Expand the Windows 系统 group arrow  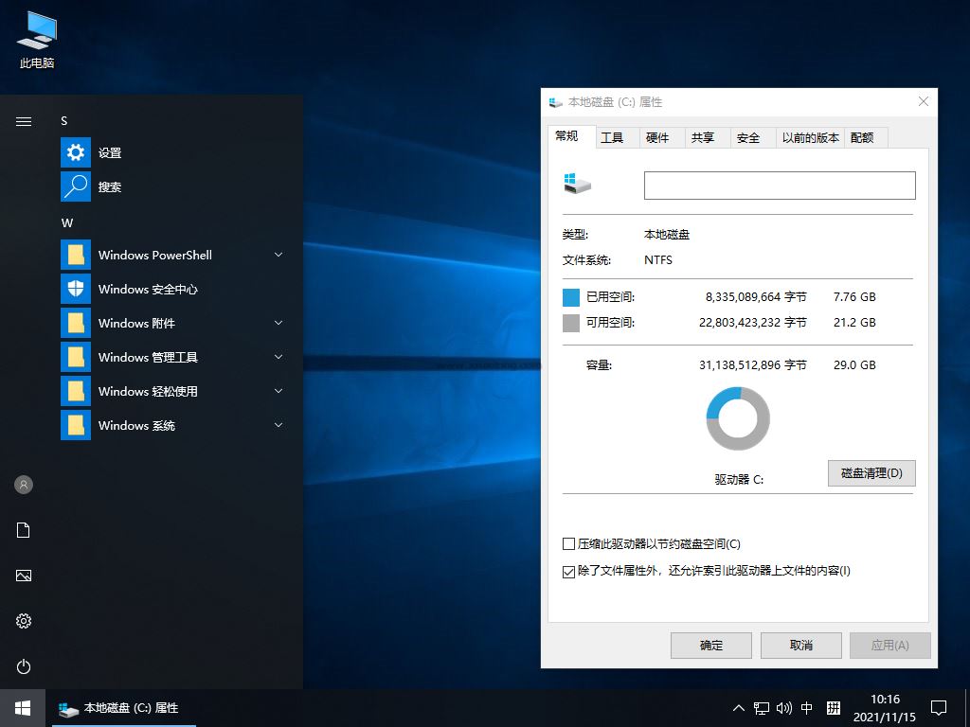278,425
